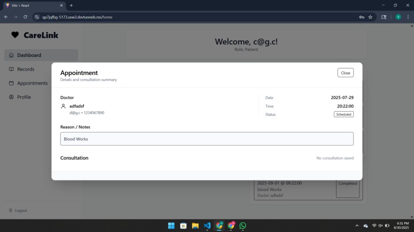The image size is (414, 232).
Task: Close the Vite + React tab
Action: pos(61,5)
